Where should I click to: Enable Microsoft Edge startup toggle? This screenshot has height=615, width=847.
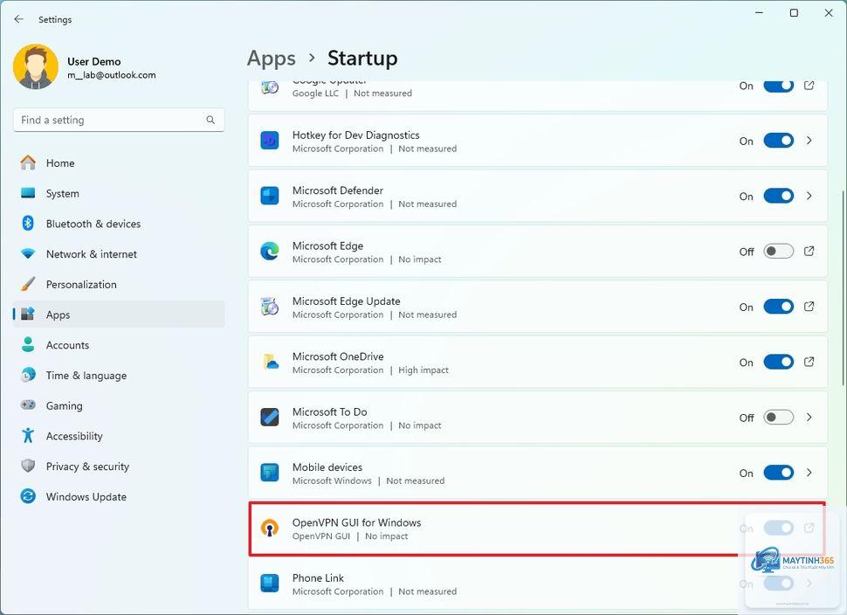point(778,252)
